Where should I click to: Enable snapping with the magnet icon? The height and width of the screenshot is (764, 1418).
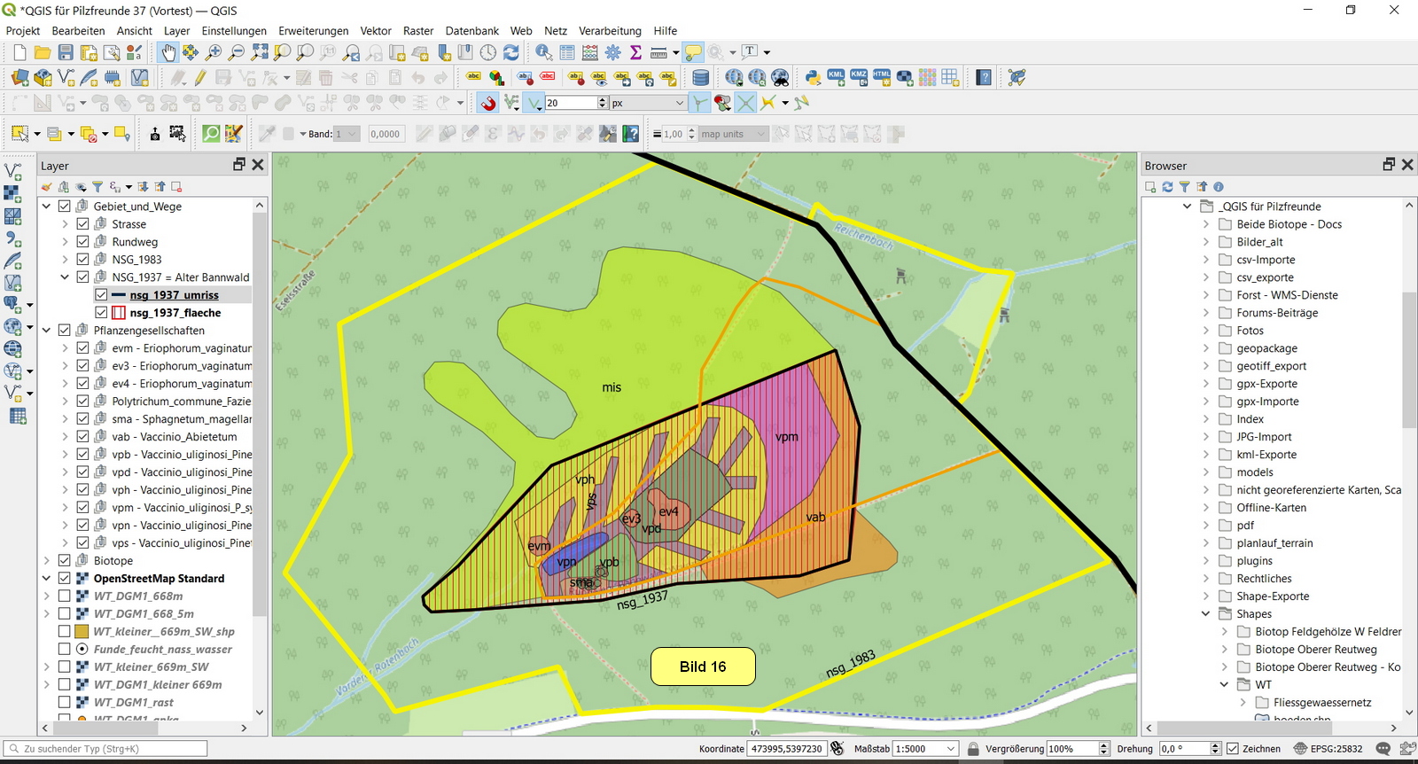488,104
